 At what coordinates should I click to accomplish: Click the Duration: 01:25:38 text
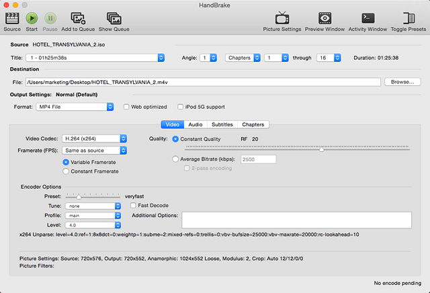pos(376,58)
